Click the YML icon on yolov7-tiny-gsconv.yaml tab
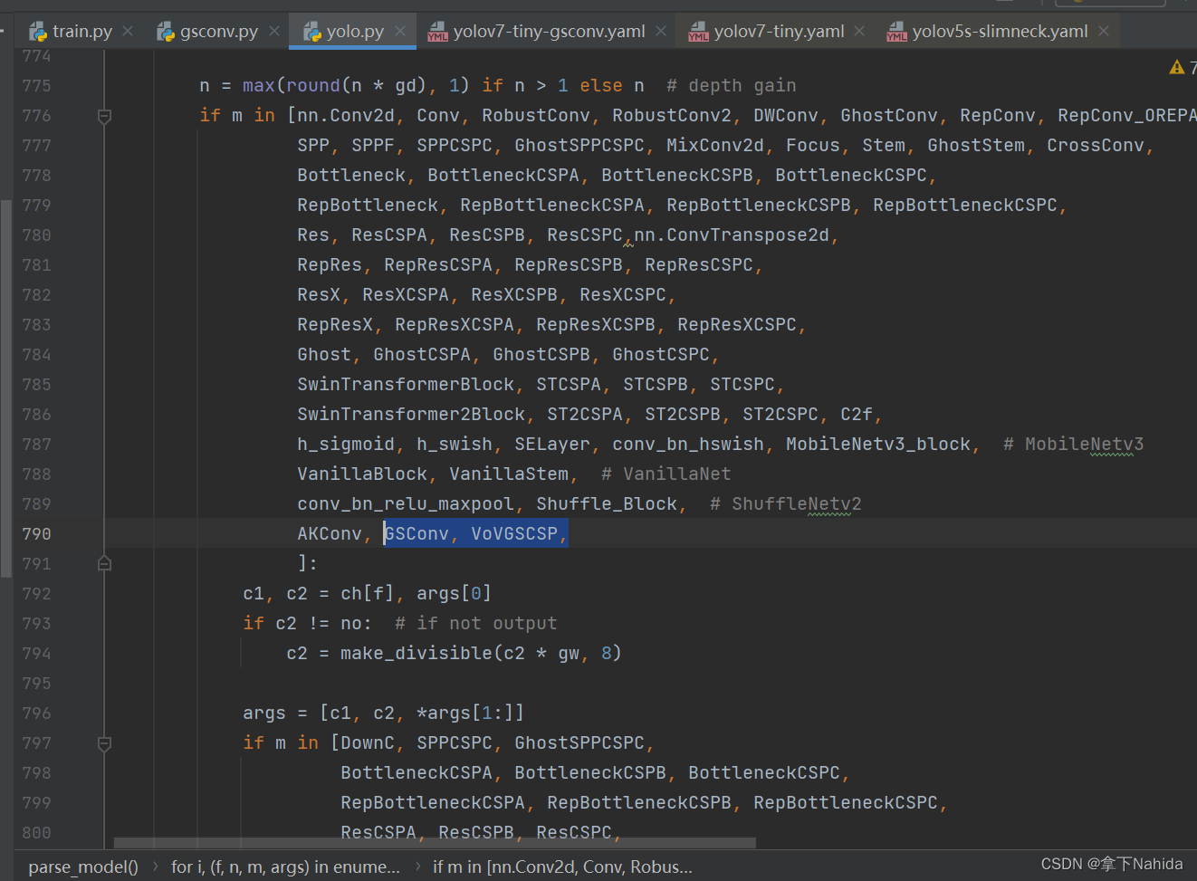Viewport: 1197px width, 881px height. tap(437, 33)
